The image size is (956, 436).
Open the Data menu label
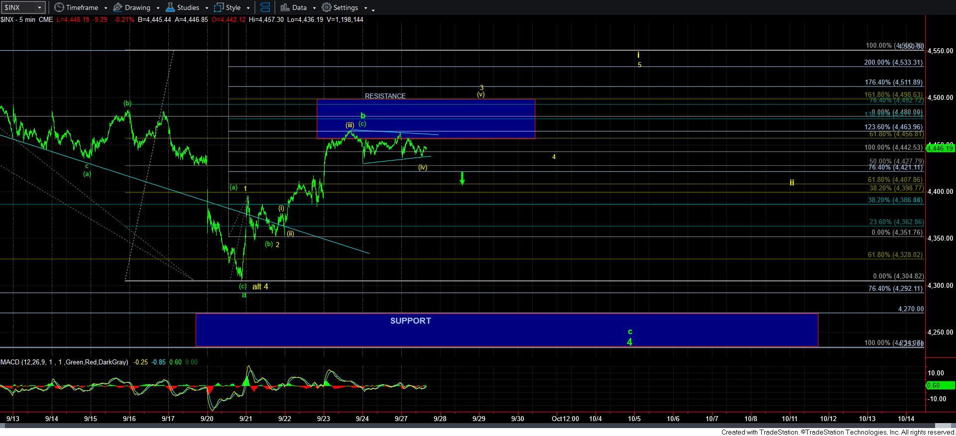tap(299, 7)
